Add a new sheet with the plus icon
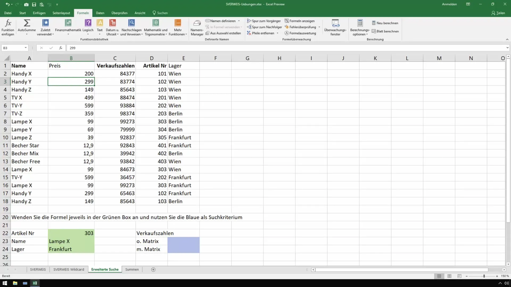This screenshot has width=511, height=287. tap(153, 269)
